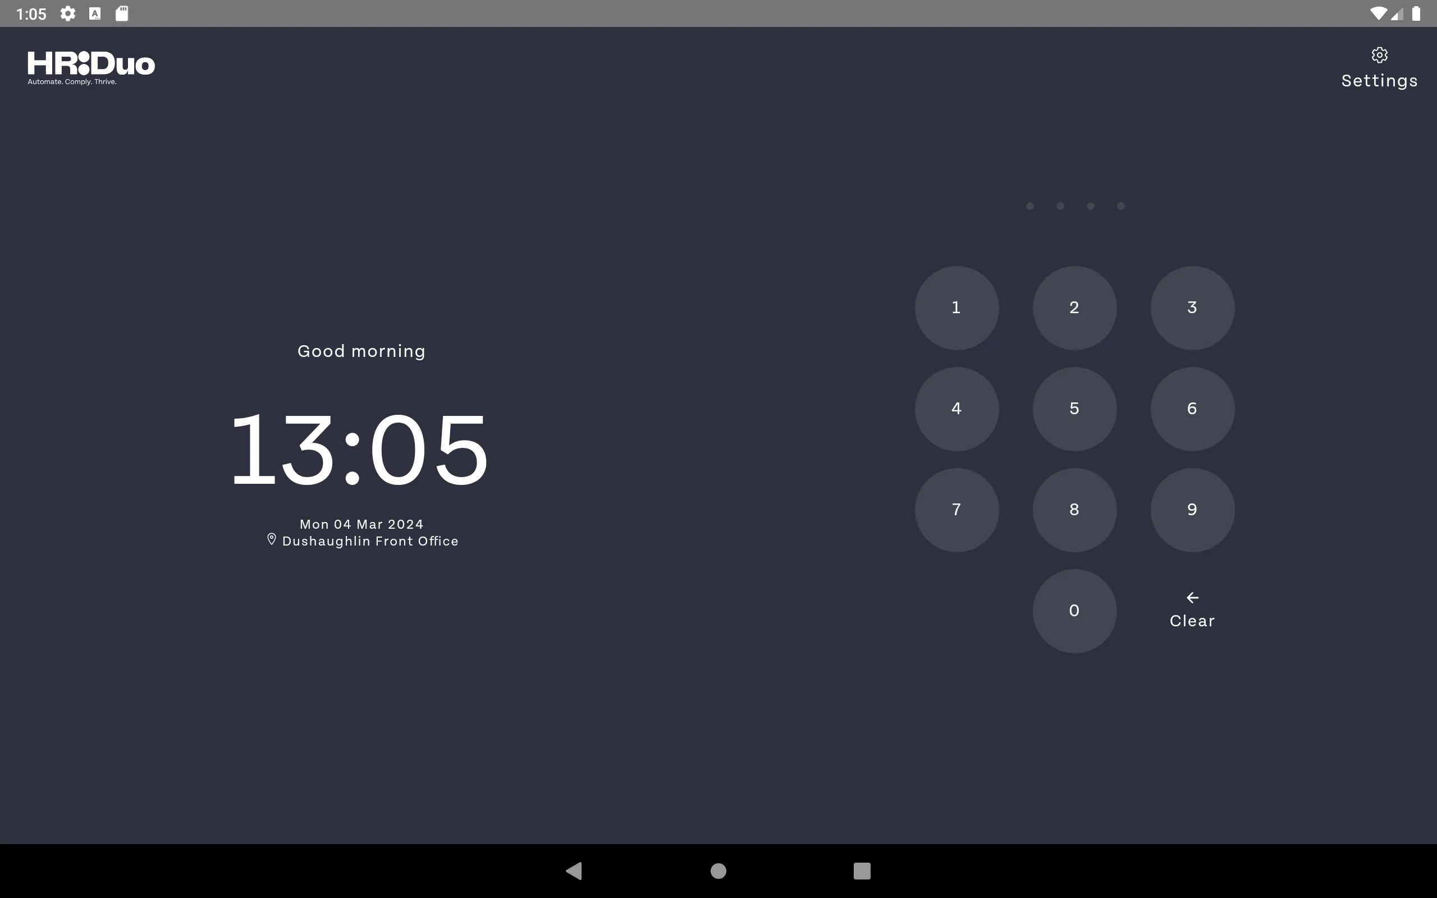Screen dimensions: 1437x898
Task: Click the backspace Clear button
Action: click(1192, 608)
